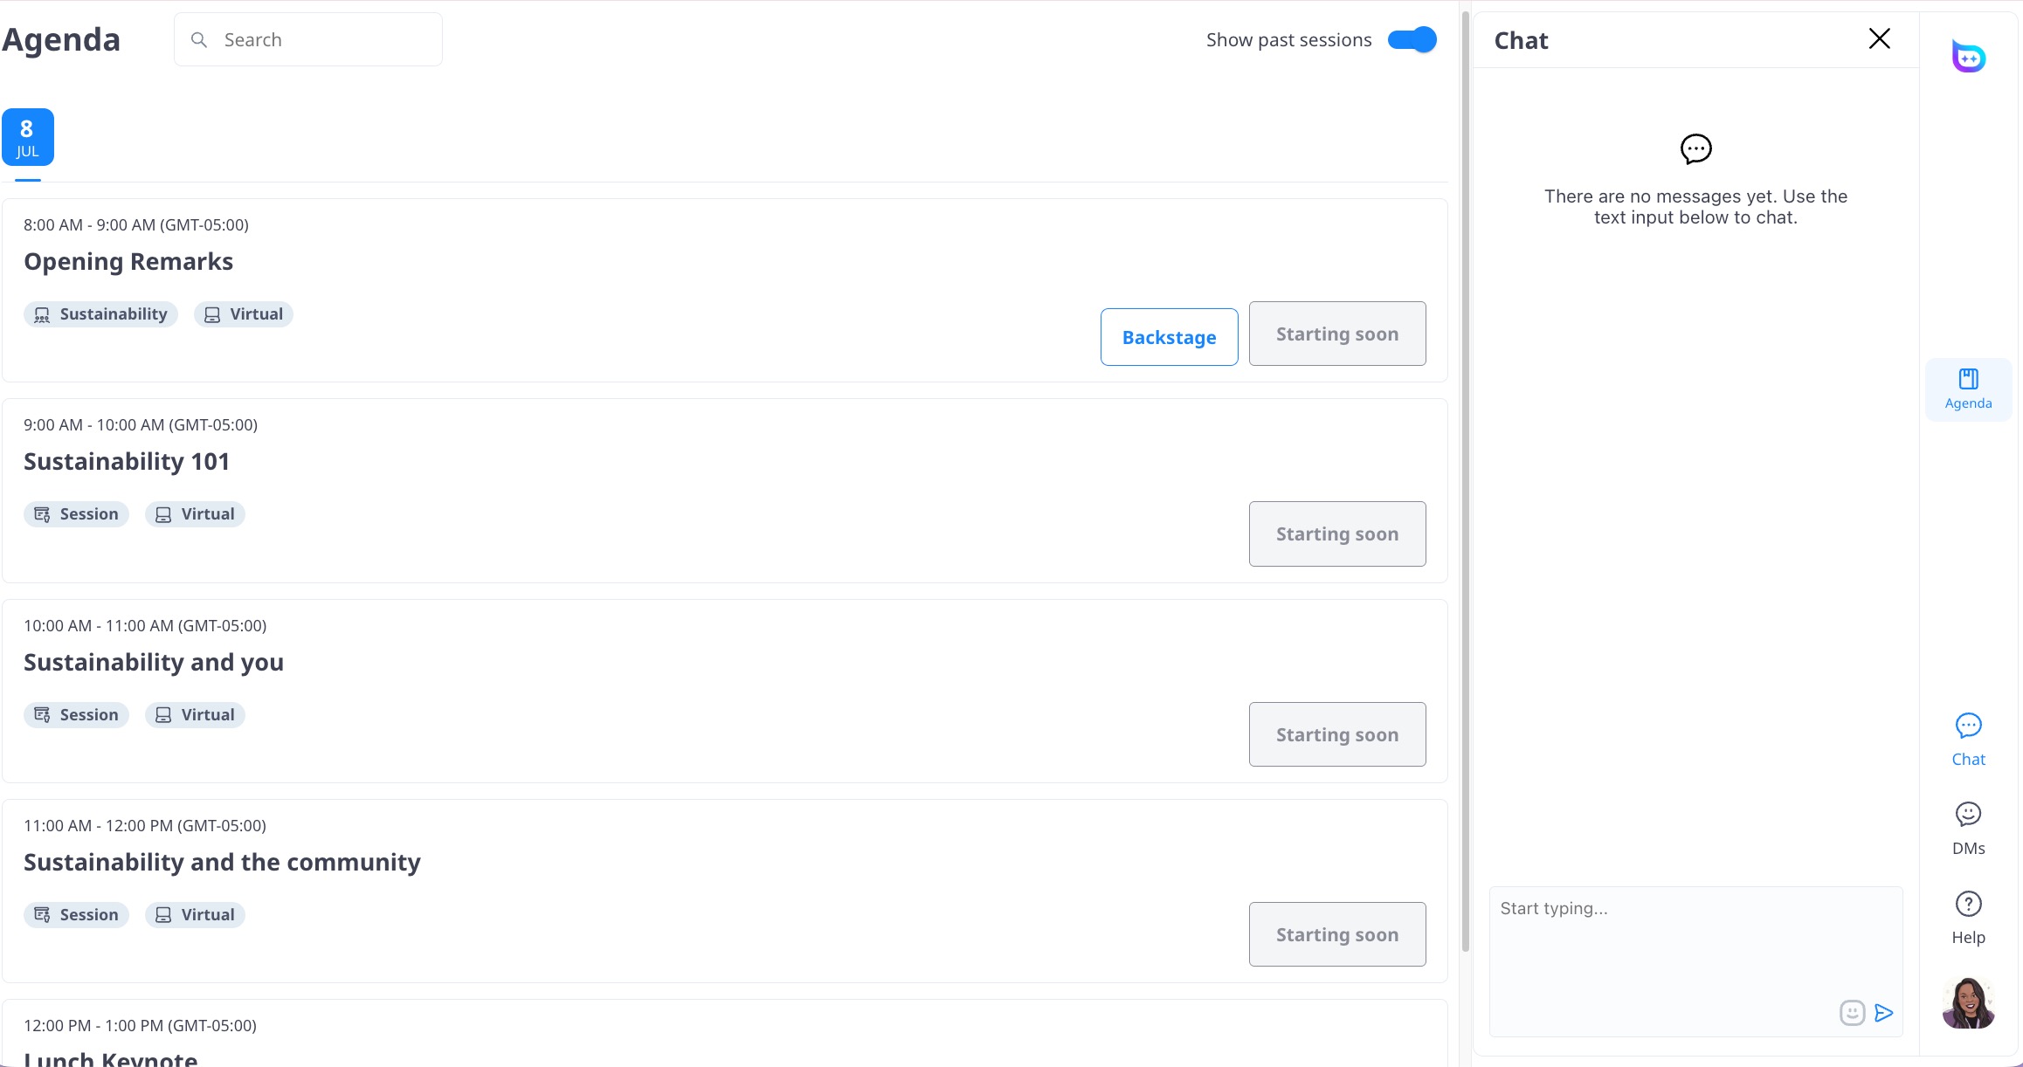Click the Search input field

pyautogui.click(x=308, y=40)
